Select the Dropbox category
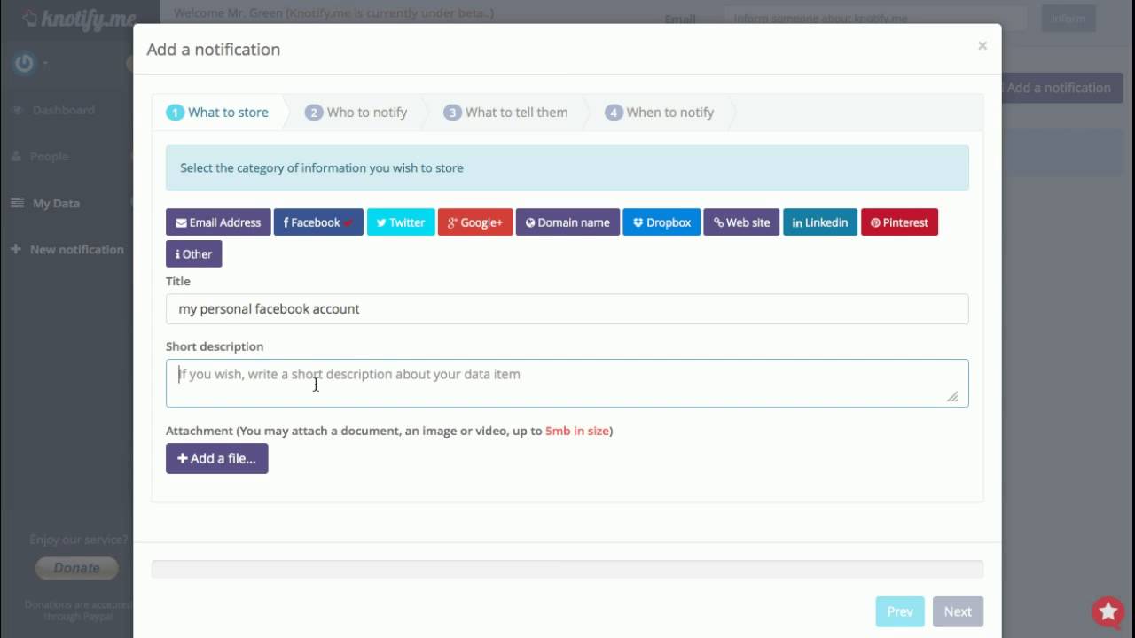 click(x=661, y=222)
